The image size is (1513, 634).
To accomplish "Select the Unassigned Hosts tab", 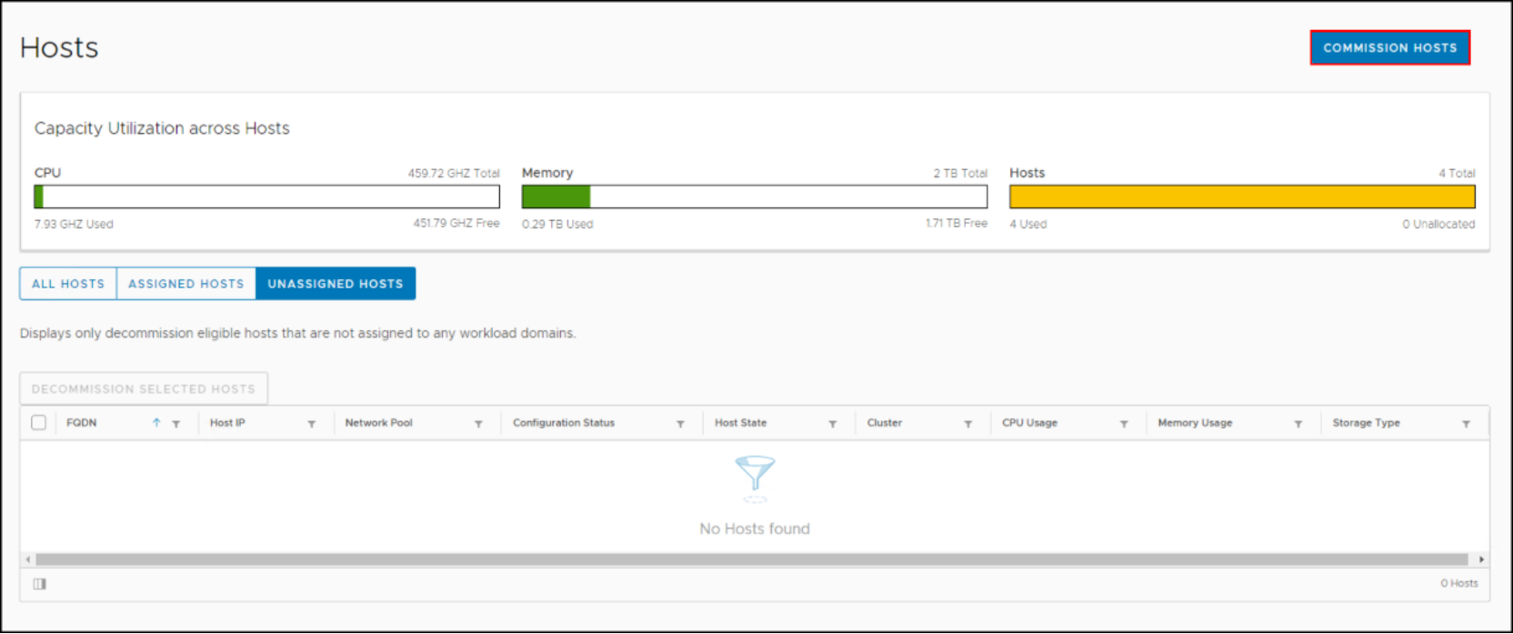I will (336, 284).
